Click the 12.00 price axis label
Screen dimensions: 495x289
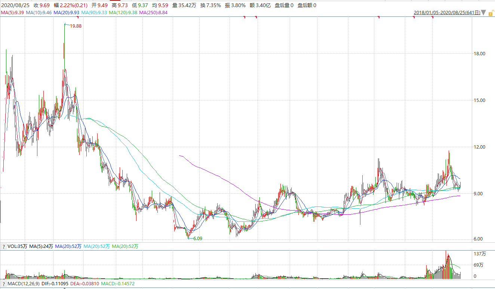click(x=479, y=147)
